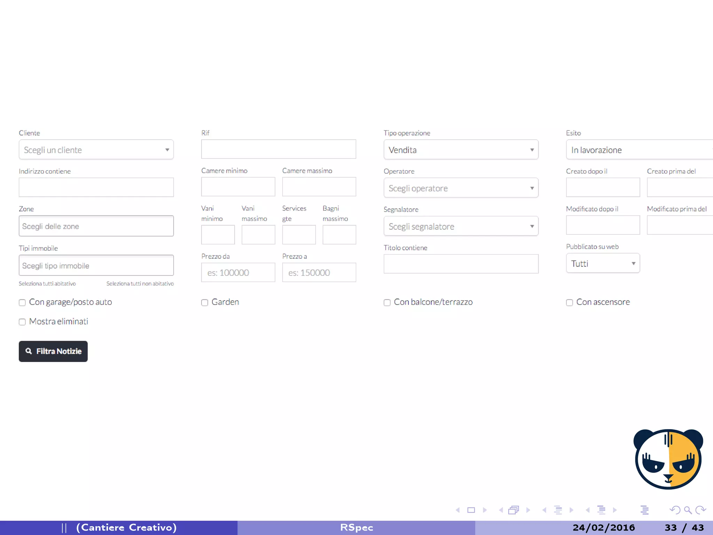Click previous frame arrow before stacked frames icon

(x=501, y=510)
